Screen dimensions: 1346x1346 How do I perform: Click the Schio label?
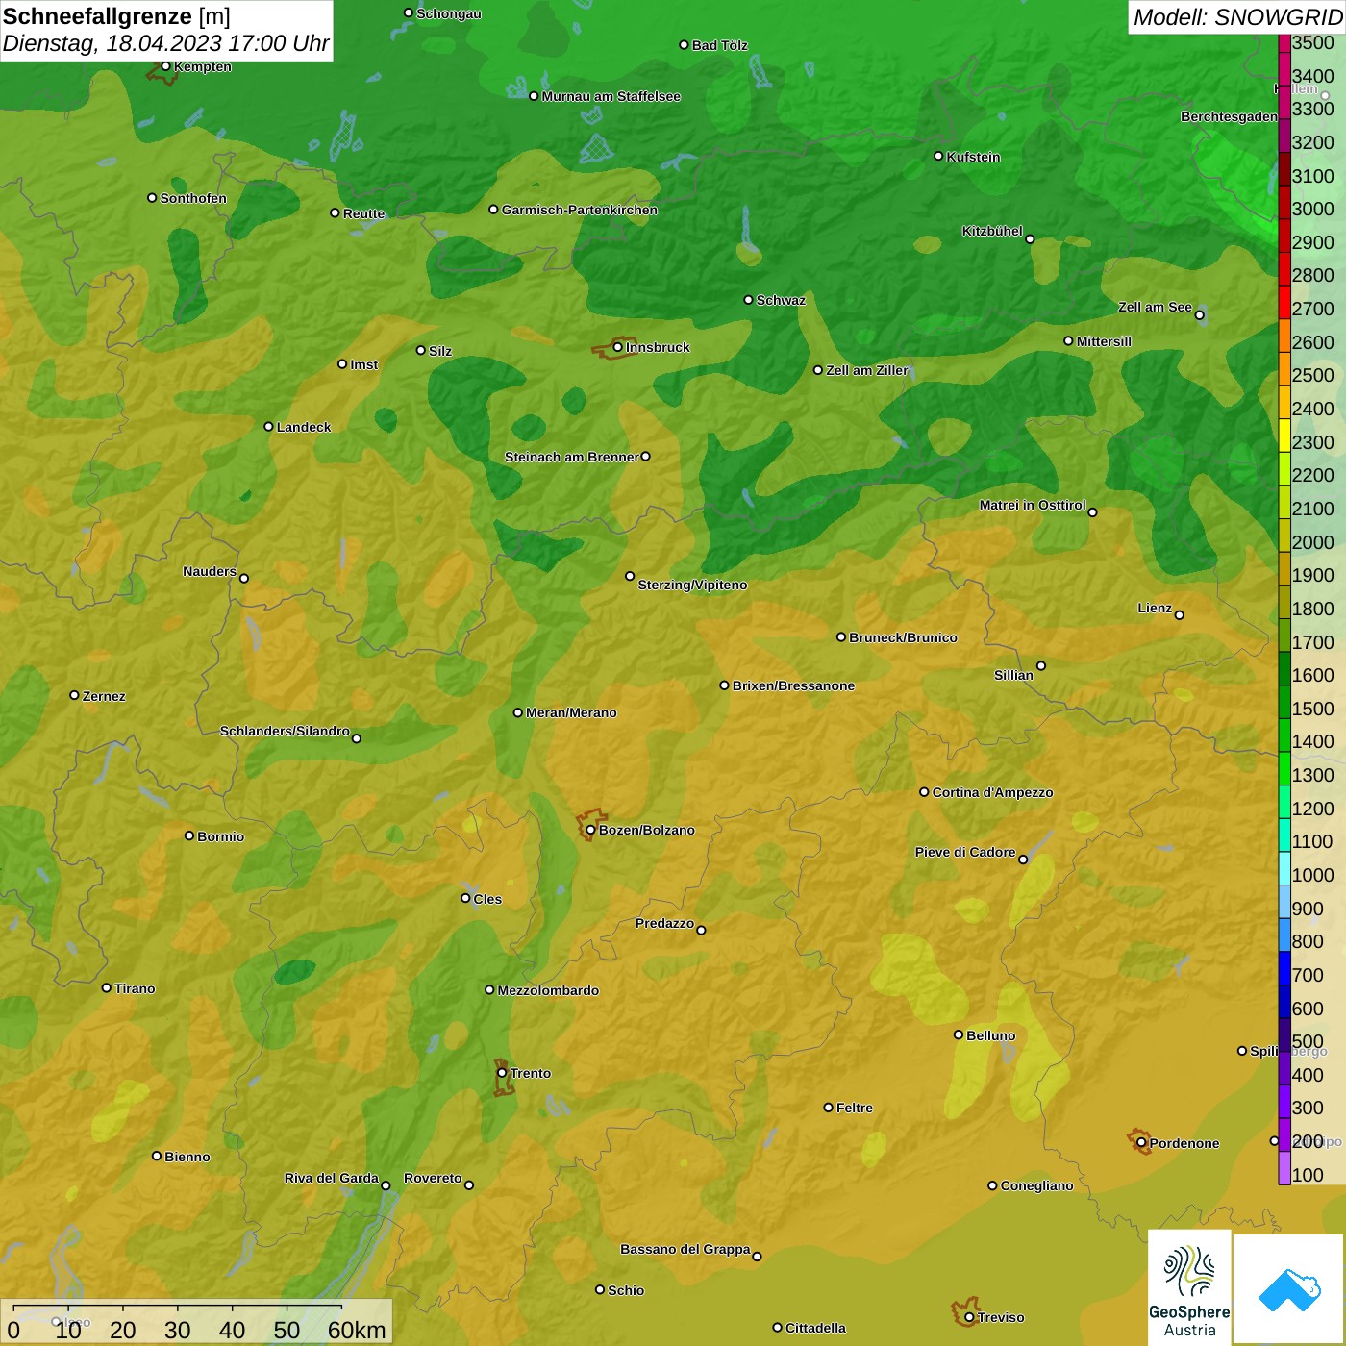click(626, 1290)
